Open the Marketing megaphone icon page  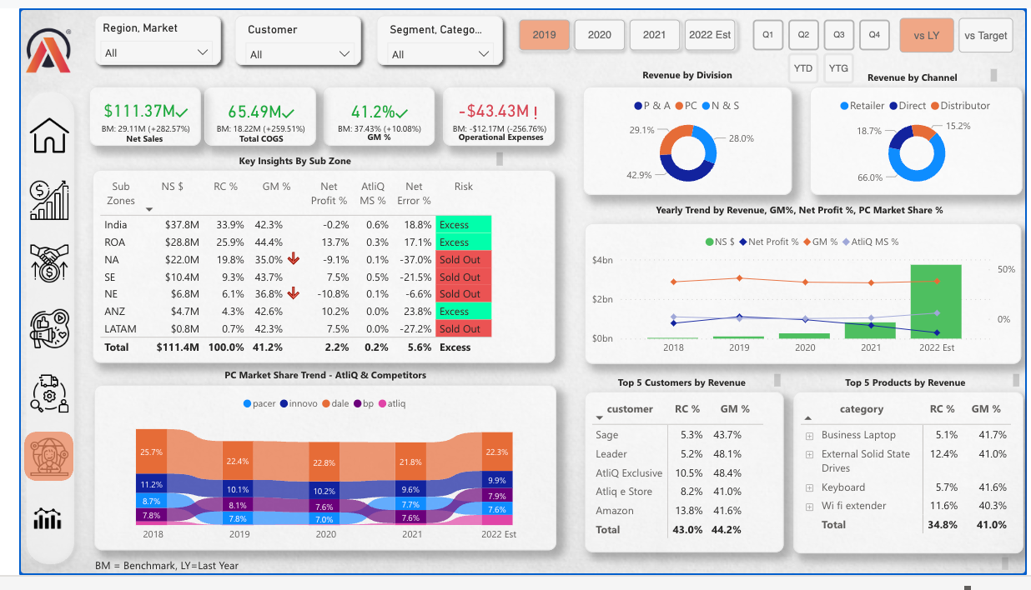click(x=48, y=327)
